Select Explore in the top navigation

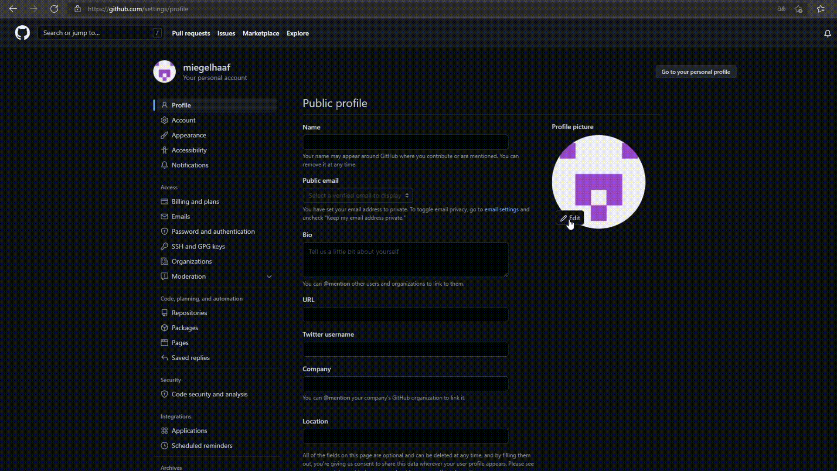coord(297,33)
